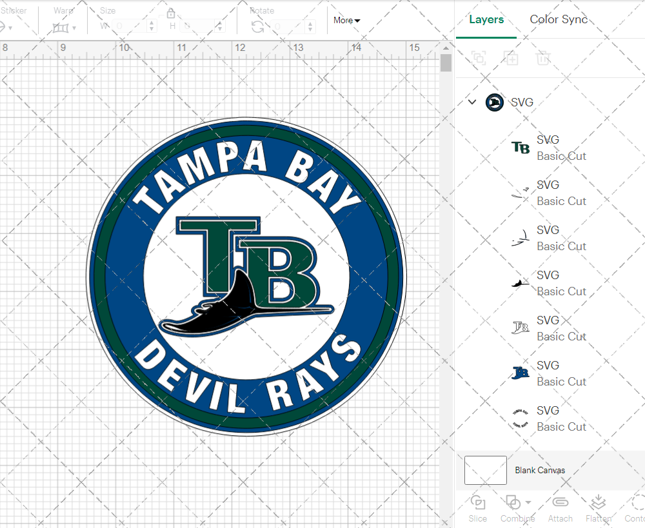
Task: Select the black stingray SVG layer
Action: 548,283
